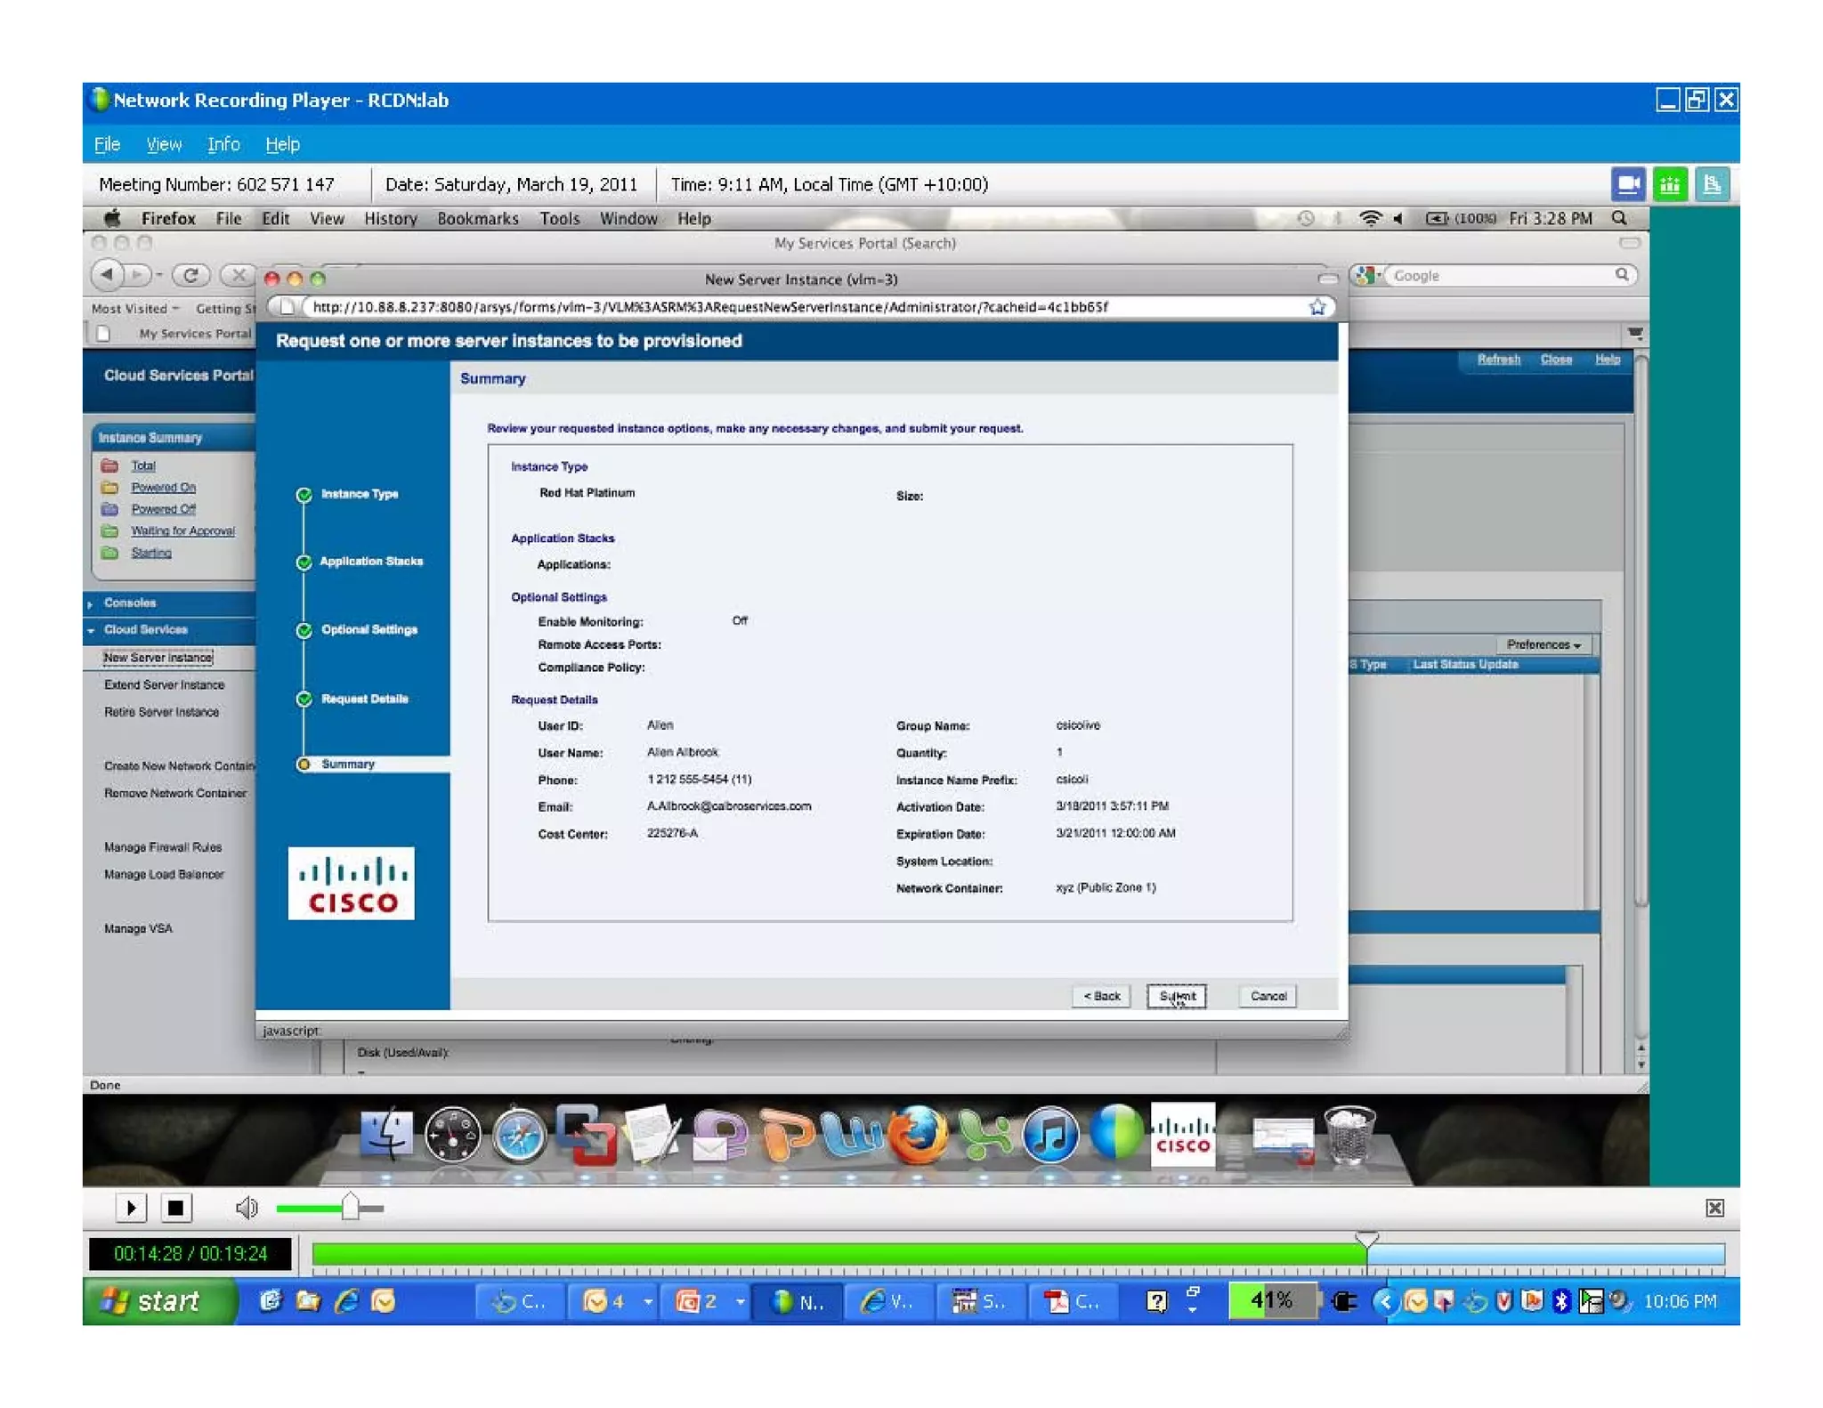Click the Submit button
Viewport: 1823px width, 1408px height.
click(1176, 996)
